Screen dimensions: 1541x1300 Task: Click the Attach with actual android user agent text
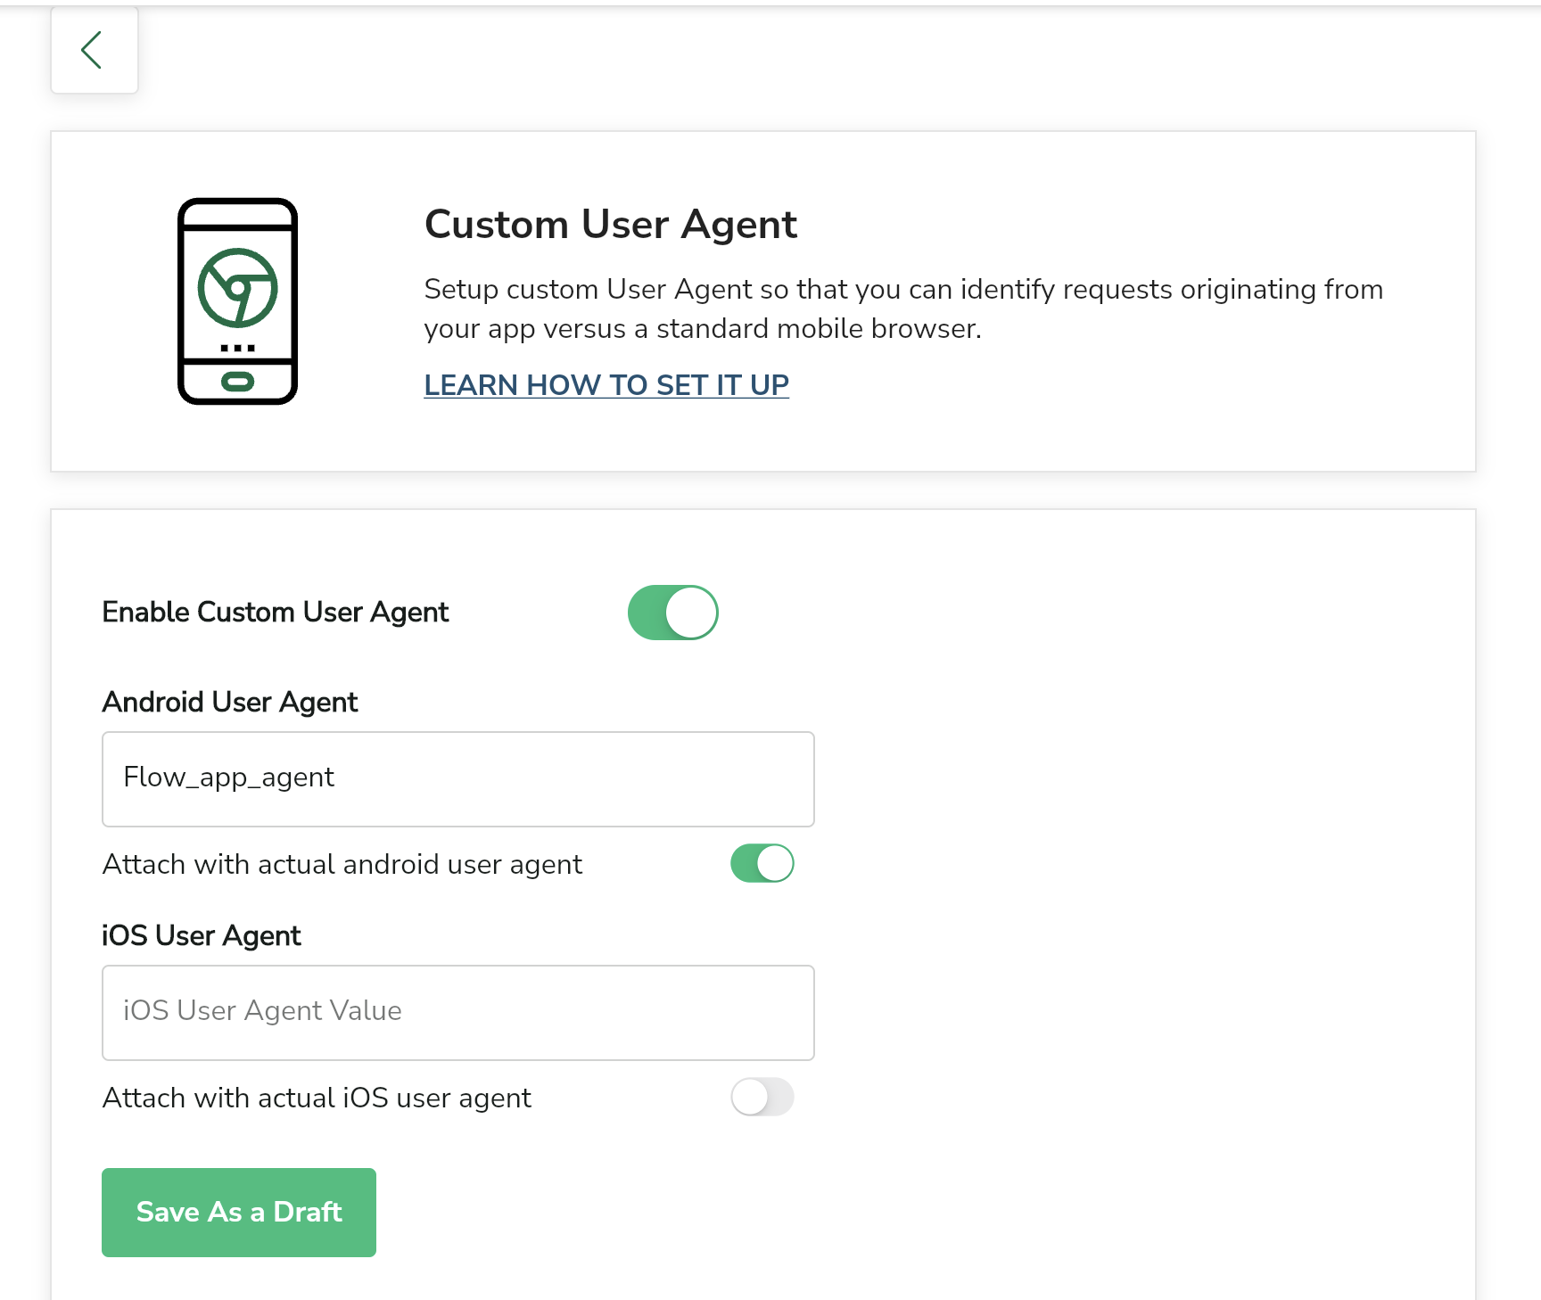tap(342, 864)
